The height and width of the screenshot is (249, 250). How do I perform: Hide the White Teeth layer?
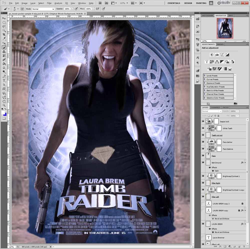coord(203,128)
